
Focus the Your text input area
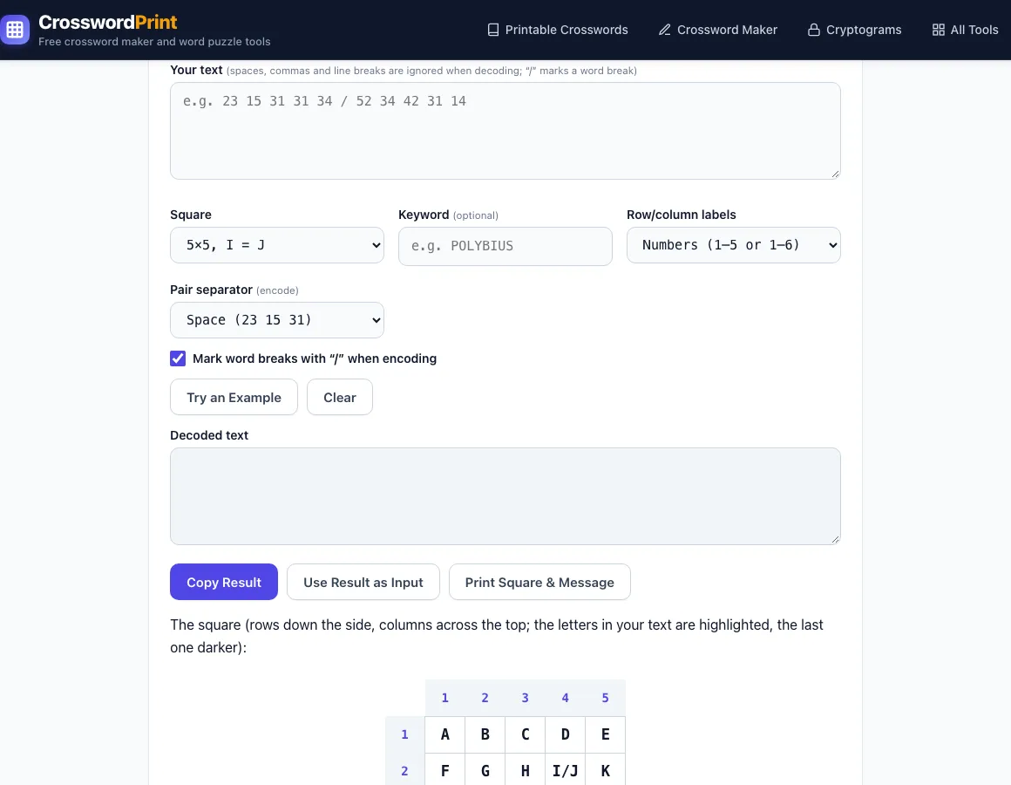click(505, 131)
